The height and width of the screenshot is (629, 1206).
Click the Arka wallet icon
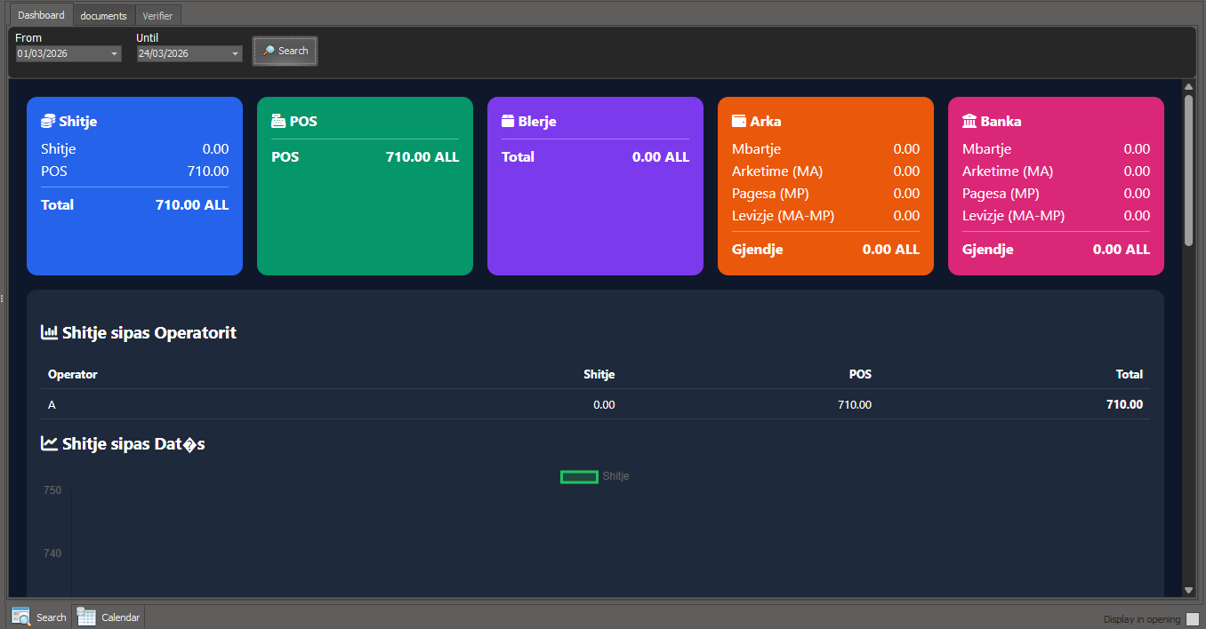point(739,122)
